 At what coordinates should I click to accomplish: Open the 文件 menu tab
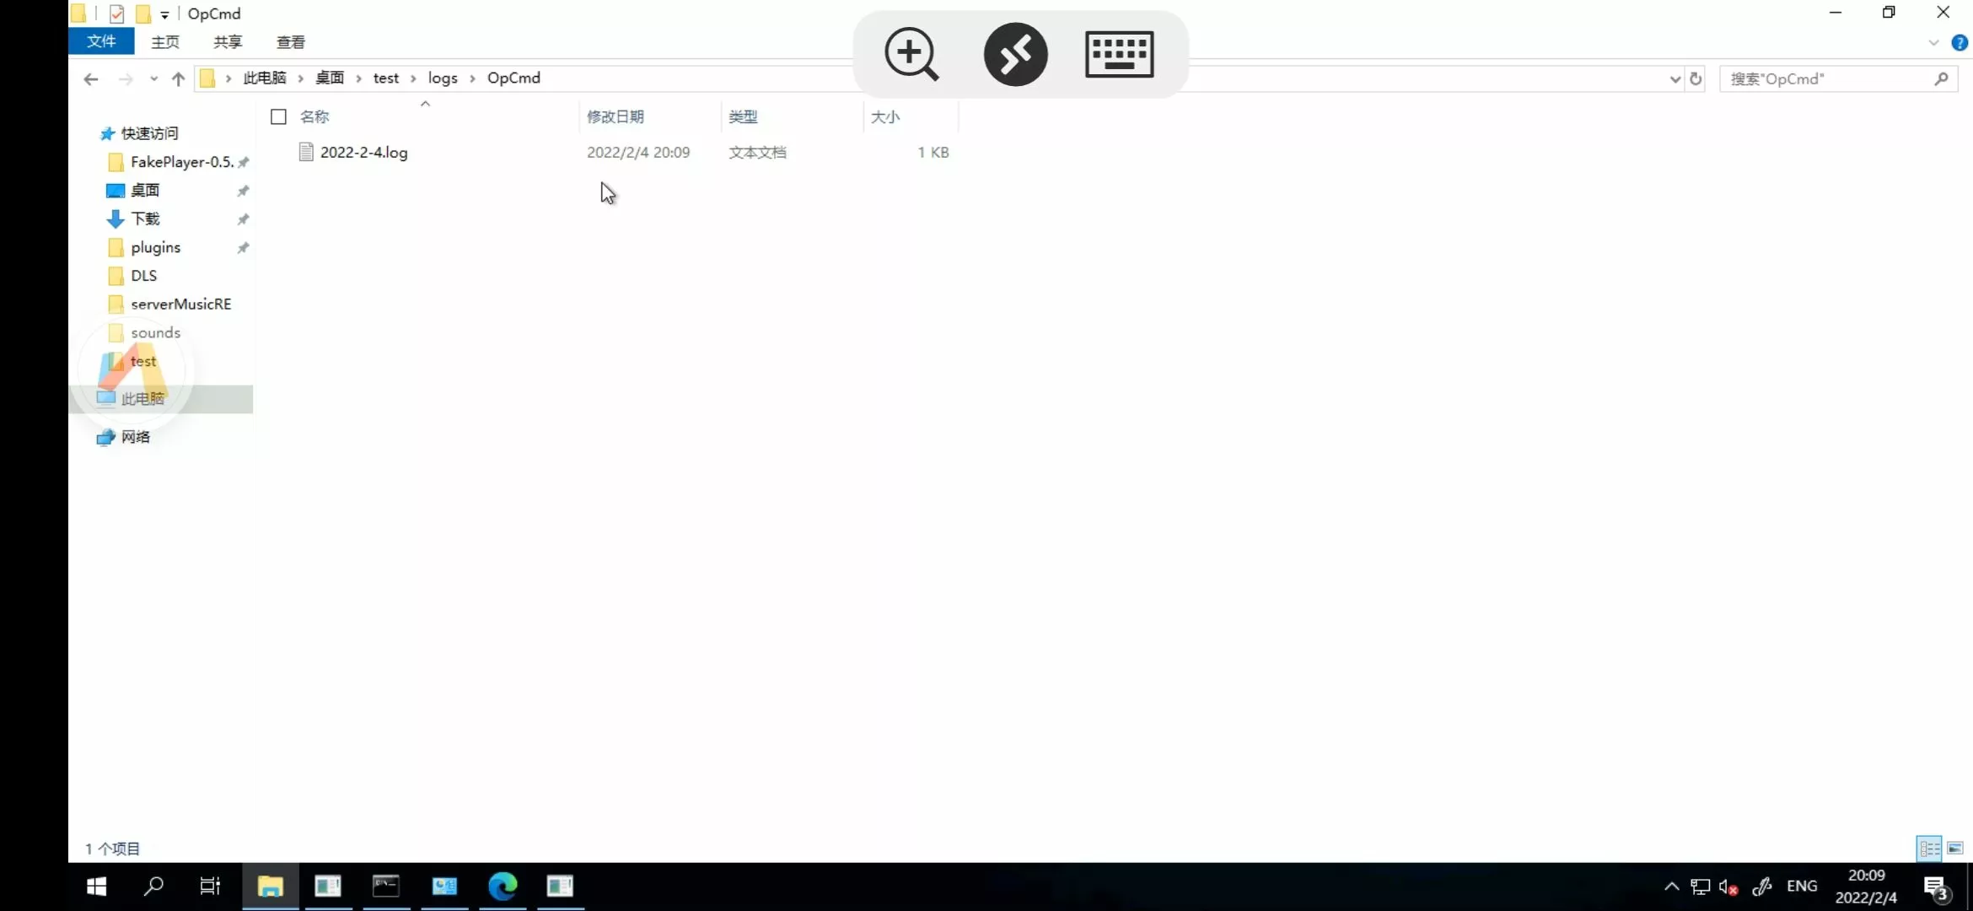[101, 41]
